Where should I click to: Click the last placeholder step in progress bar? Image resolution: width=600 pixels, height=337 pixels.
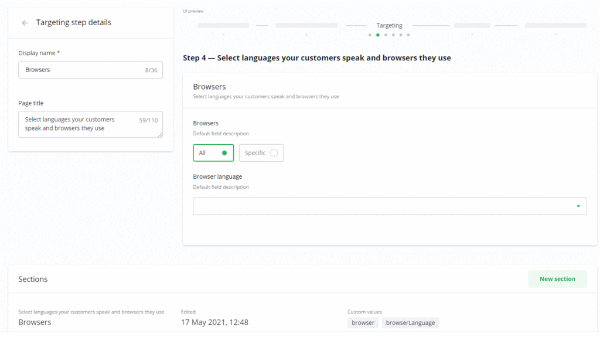(555, 26)
